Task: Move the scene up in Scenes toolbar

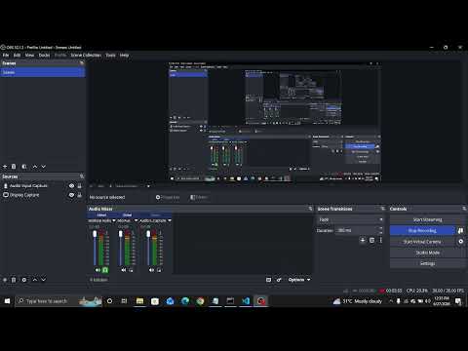Action: tap(35, 167)
